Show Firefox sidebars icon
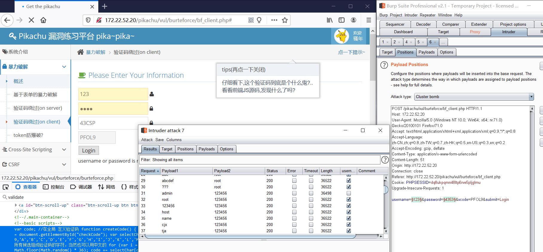Image resolution: width=543 pixels, height=252 pixels. coord(342,20)
